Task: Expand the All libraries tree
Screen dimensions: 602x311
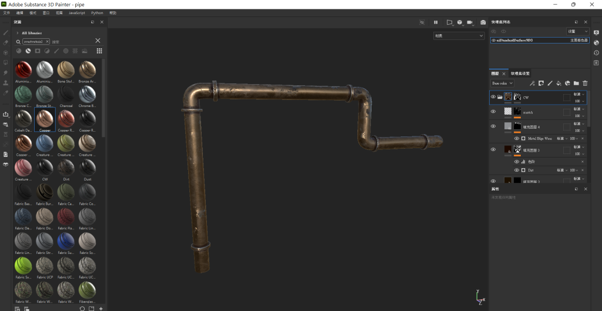Action: pyautogui.click(x=18, y=33)
